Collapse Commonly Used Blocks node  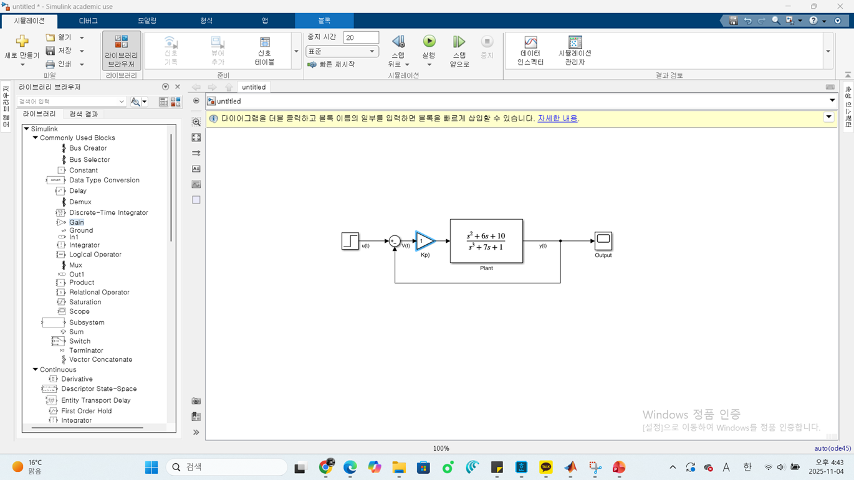pos(36,138)
